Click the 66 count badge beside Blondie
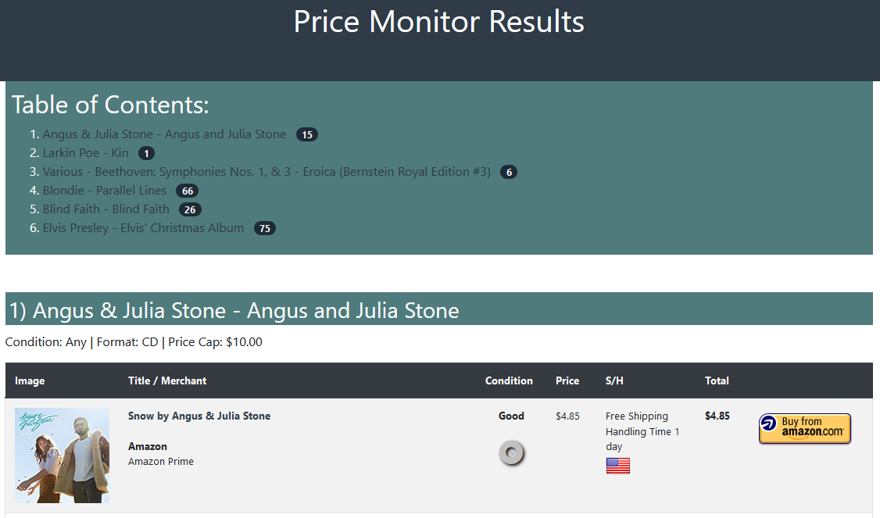880x518 pixels. click(x=187, y=191)
